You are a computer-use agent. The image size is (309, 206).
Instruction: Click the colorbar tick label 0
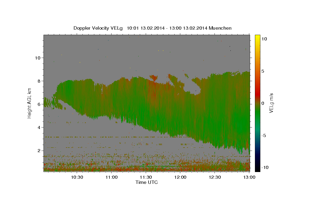point(263,103)
